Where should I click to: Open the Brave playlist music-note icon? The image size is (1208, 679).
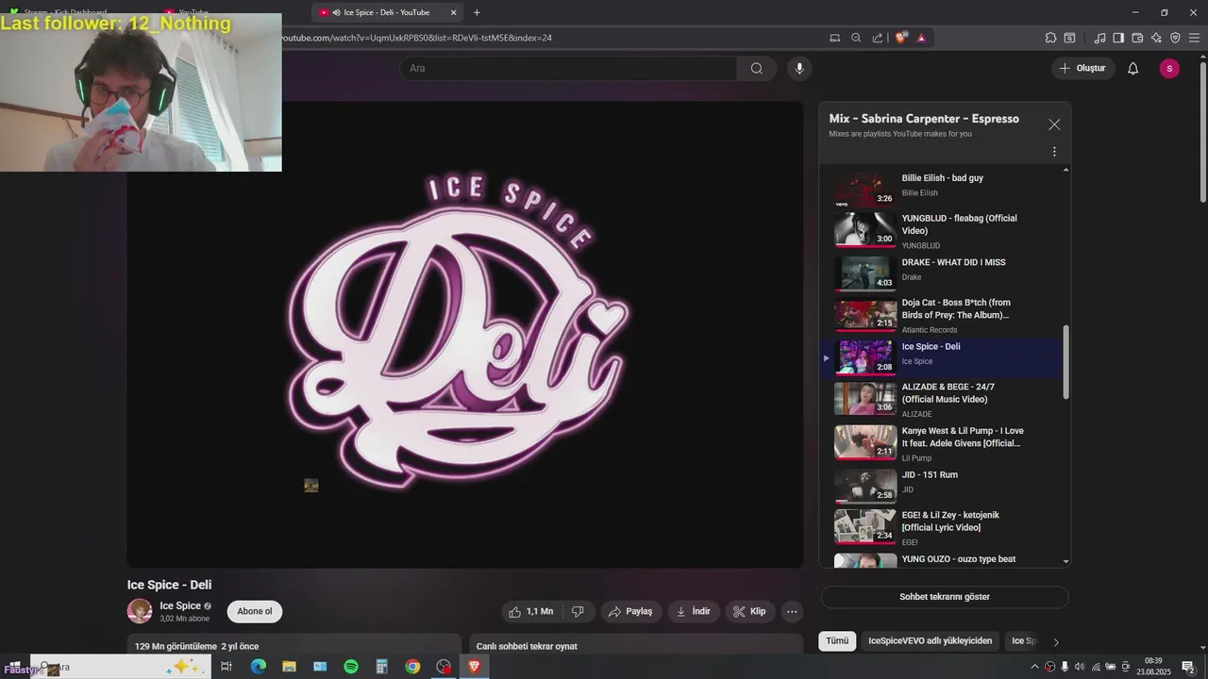point(1099,38)
